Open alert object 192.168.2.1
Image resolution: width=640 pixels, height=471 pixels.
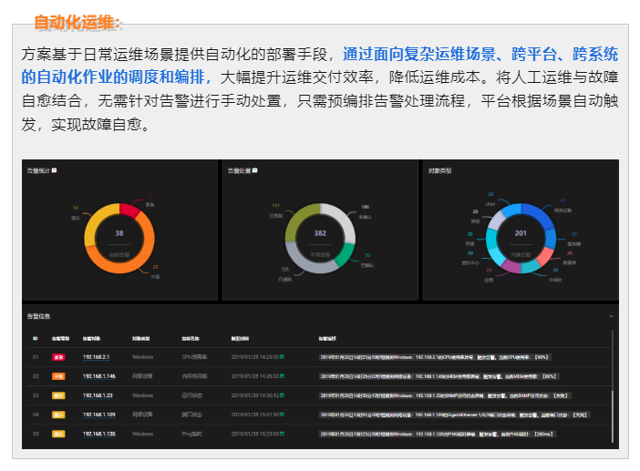pos(96,357)
